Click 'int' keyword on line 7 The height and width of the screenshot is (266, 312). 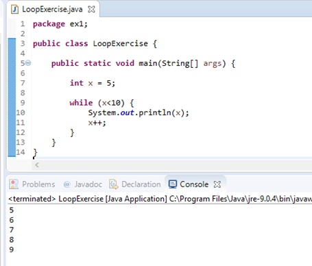point(77,83)
